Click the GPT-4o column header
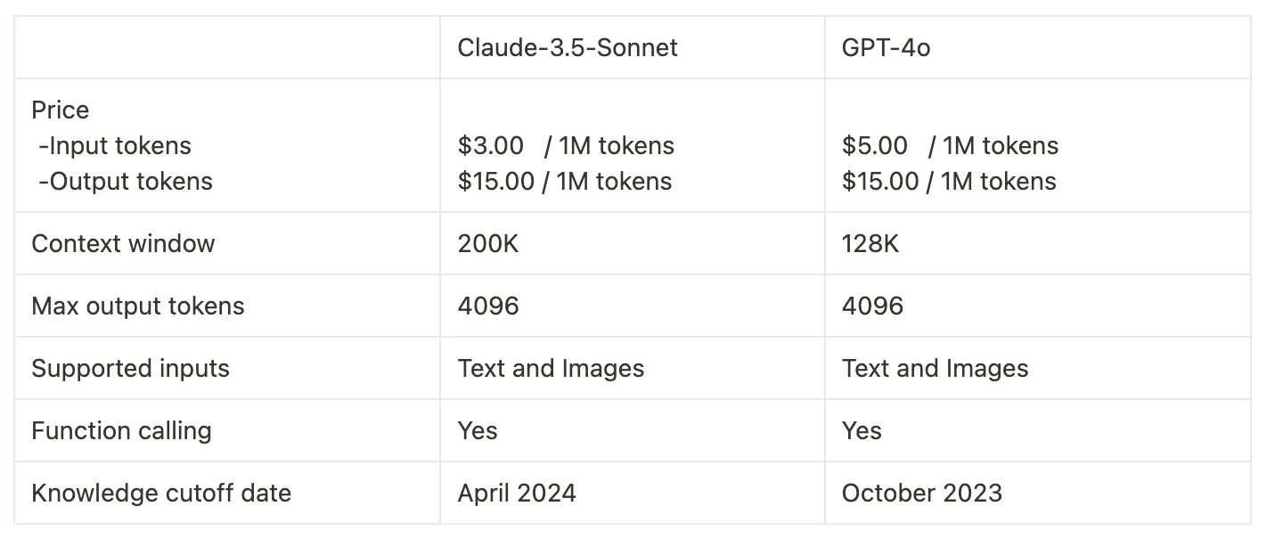Viewport: 1283px width, 547px height. pyautogui.click(x=886, y=47)
